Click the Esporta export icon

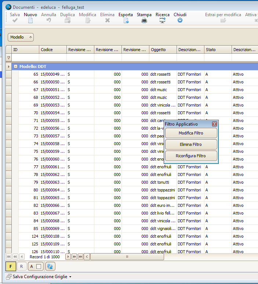[126, 21]
